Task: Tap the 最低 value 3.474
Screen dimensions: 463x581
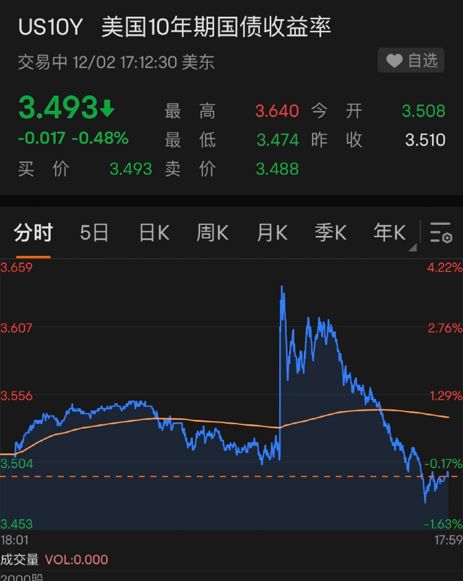Action: click(x=277, y=140)
